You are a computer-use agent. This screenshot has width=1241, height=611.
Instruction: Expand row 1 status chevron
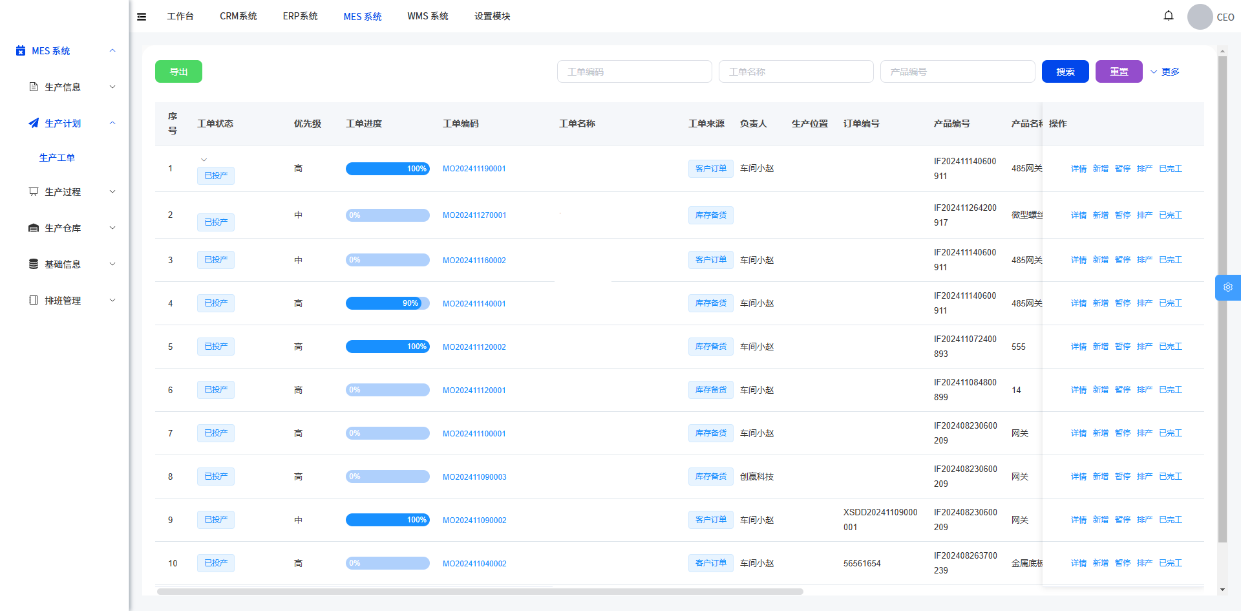[204, 160]
